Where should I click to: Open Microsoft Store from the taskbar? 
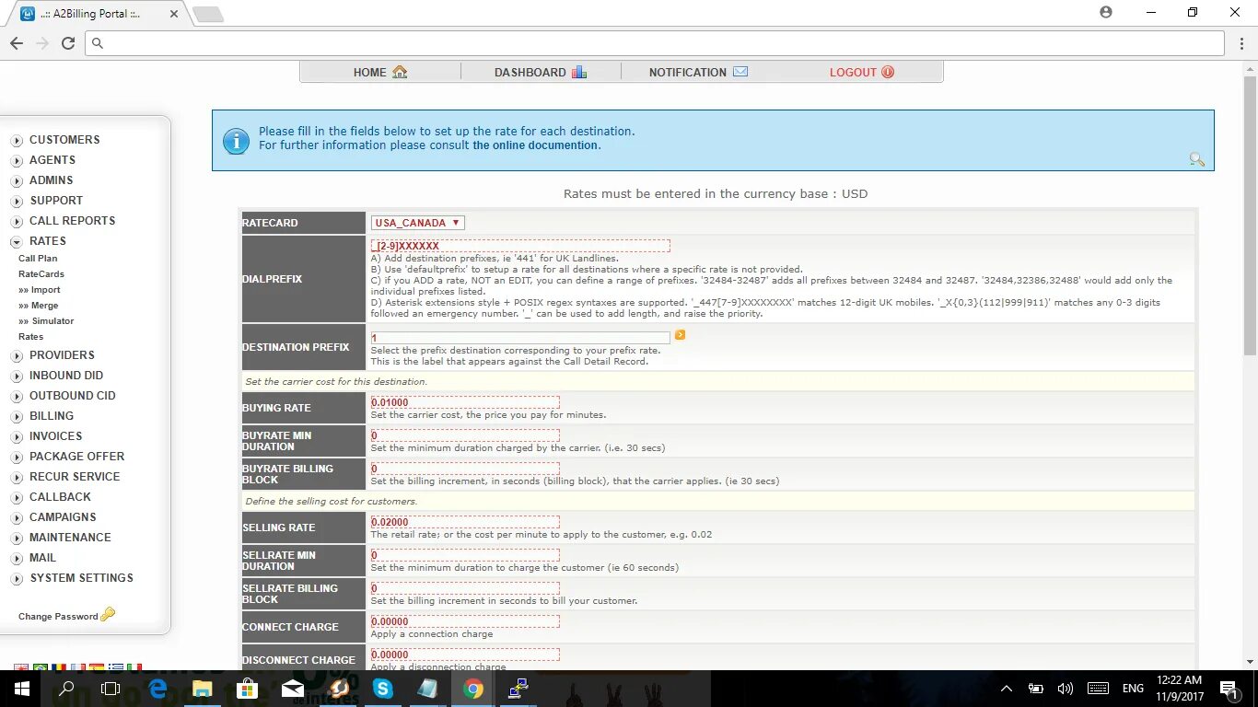coord(248,688)
